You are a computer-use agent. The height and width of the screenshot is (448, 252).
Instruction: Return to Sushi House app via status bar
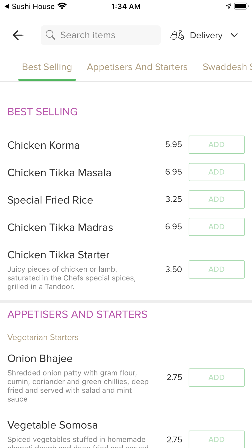tap(29, 7)
